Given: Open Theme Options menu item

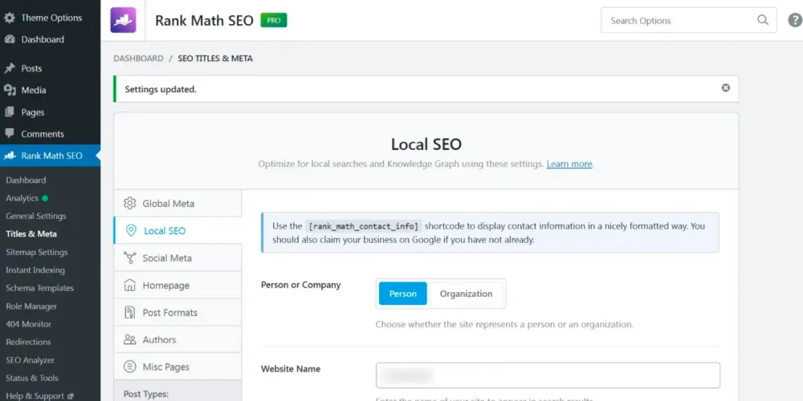Looking at the screenshot, I should (x=50, y=18).
